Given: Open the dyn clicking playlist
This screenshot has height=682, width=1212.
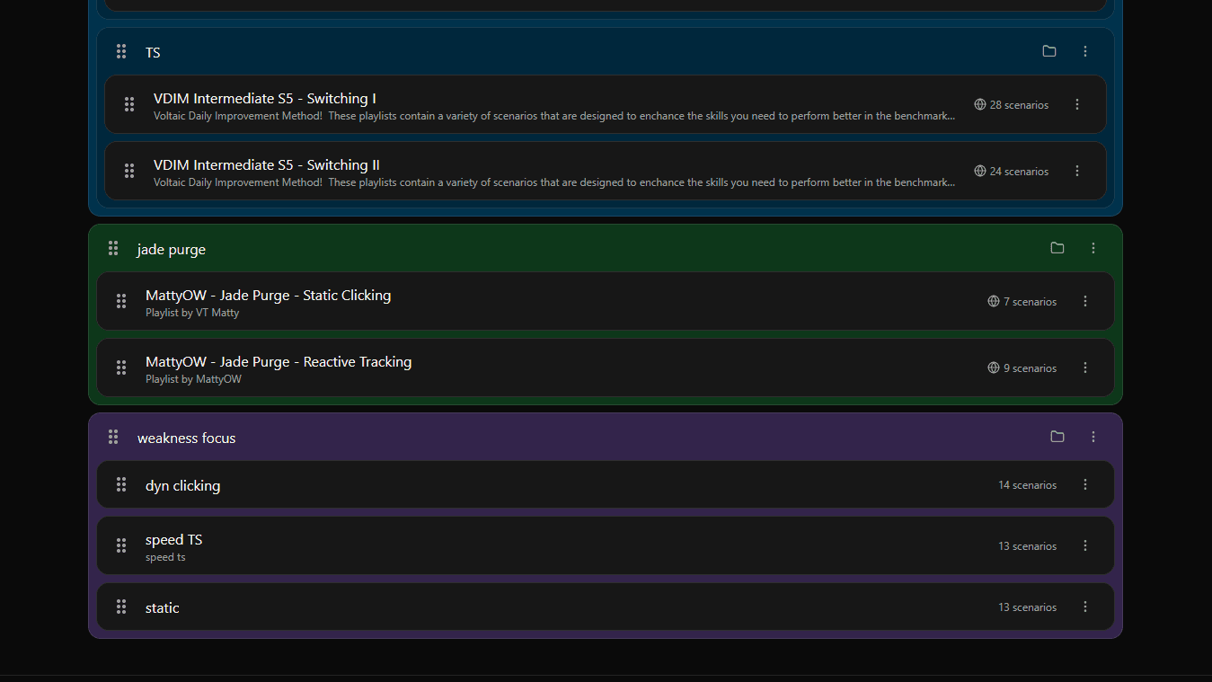Looking at the screenshot, I should [606, 484].
